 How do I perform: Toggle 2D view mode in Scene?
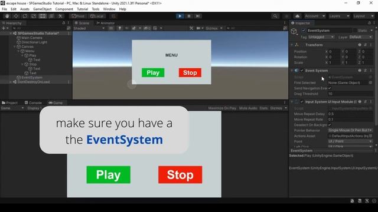tap(111, 28)
